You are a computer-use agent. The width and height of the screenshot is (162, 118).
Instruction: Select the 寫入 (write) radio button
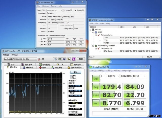(x=71, y=78)
